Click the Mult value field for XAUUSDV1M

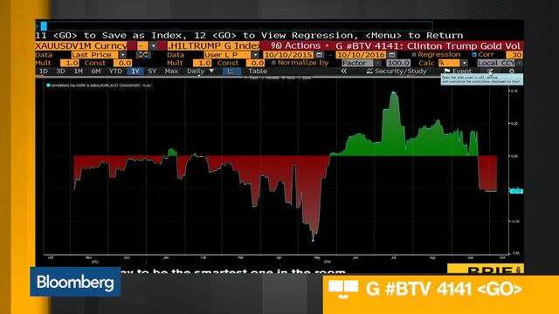click(70, 63)
